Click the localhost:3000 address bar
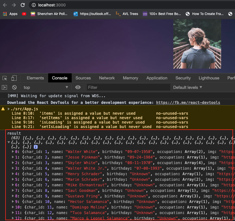This screenshot has width=235, height=221. coord(132,5)
